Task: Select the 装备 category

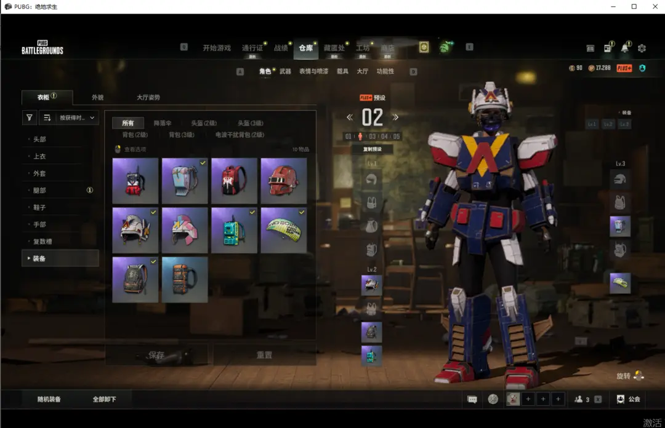Action: pos(60,258)
